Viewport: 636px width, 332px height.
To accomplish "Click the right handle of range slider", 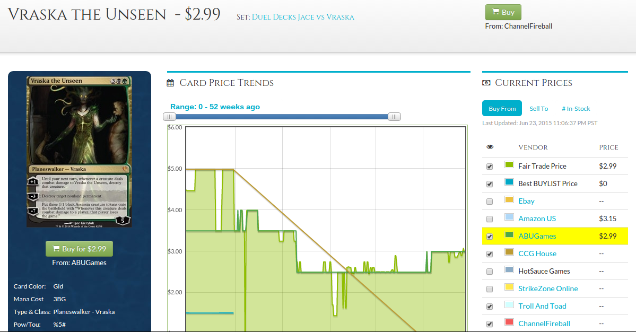I will (x=394, y=117).
